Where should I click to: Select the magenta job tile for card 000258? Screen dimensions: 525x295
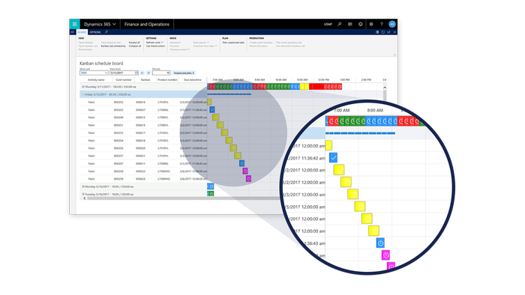(x=245, y=171)
